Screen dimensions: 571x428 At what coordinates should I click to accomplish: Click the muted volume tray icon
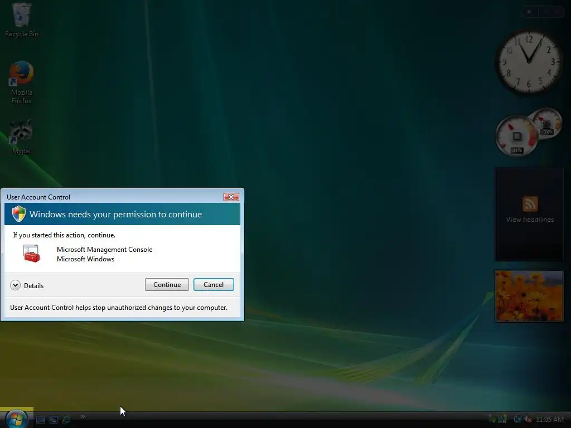tap(528, 419)
